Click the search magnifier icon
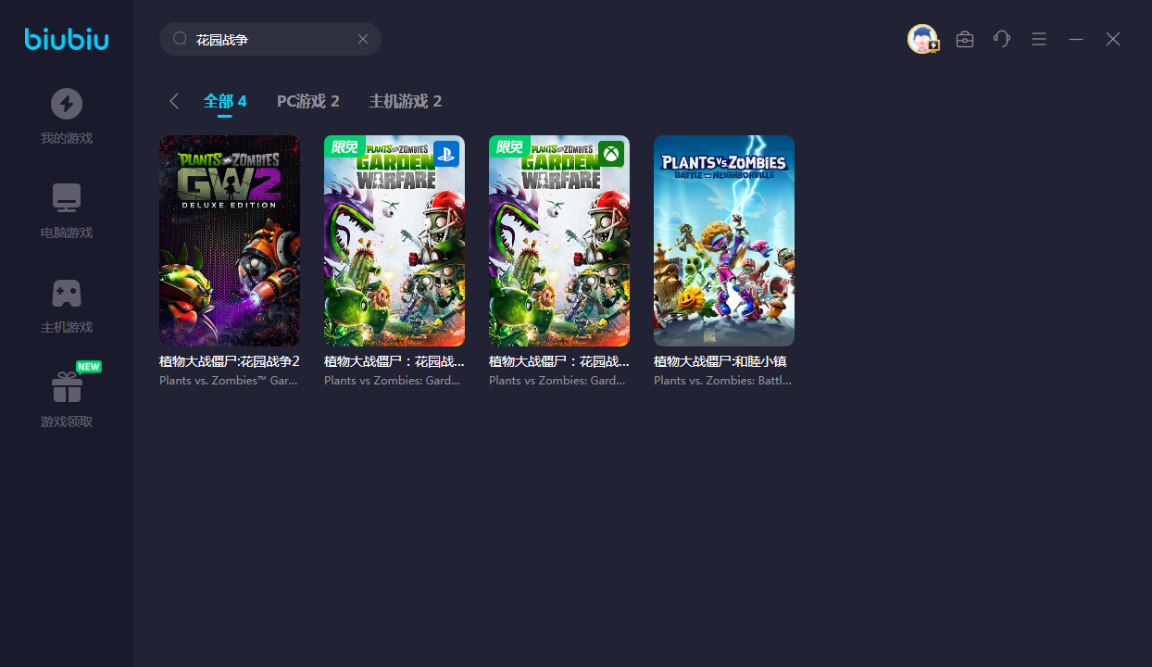Viewport: 1152px width, 667px height. (181, 39)
